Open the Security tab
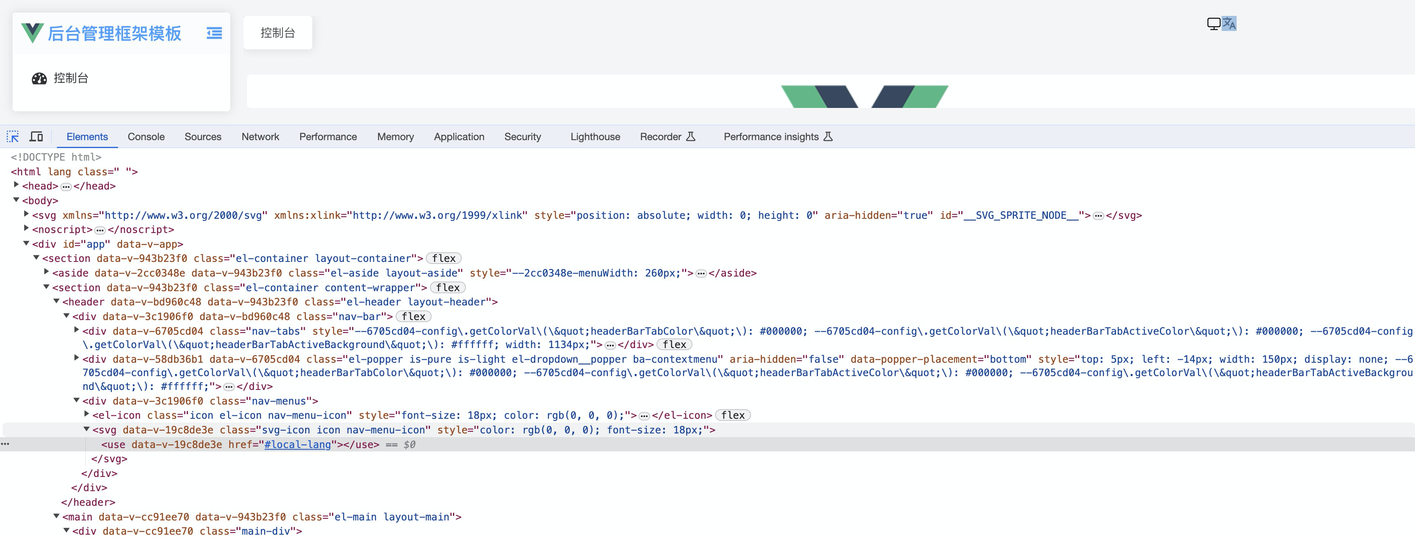The width and height of the screenshot is (1415, 538). pyautogui.click(x=522, y=137)
